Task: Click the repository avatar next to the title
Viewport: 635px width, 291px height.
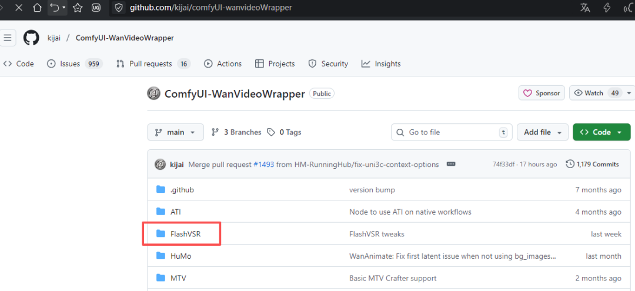Action: 154,93
